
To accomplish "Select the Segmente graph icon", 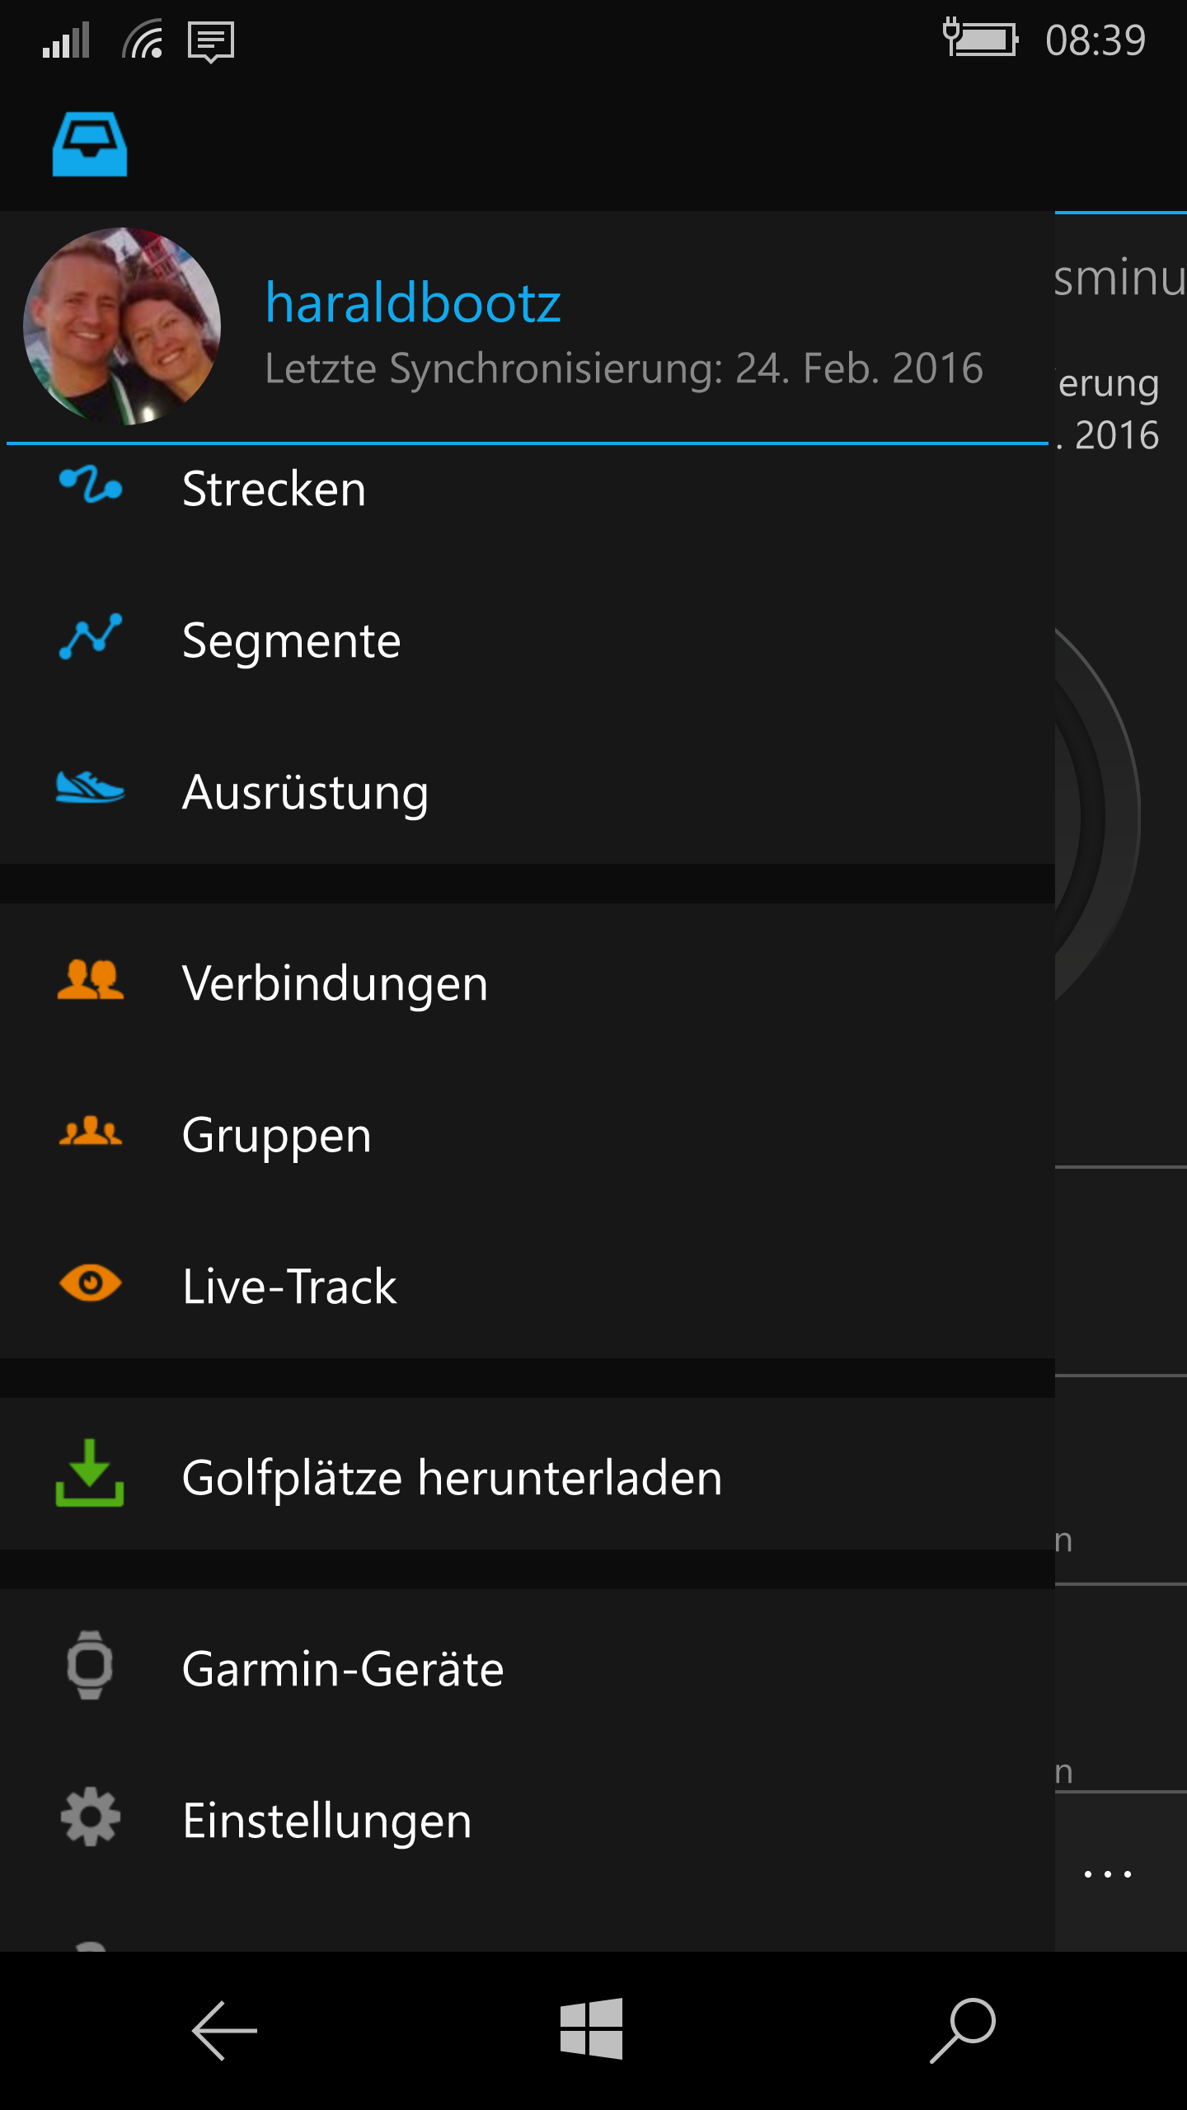I will (x=91, y=636).
